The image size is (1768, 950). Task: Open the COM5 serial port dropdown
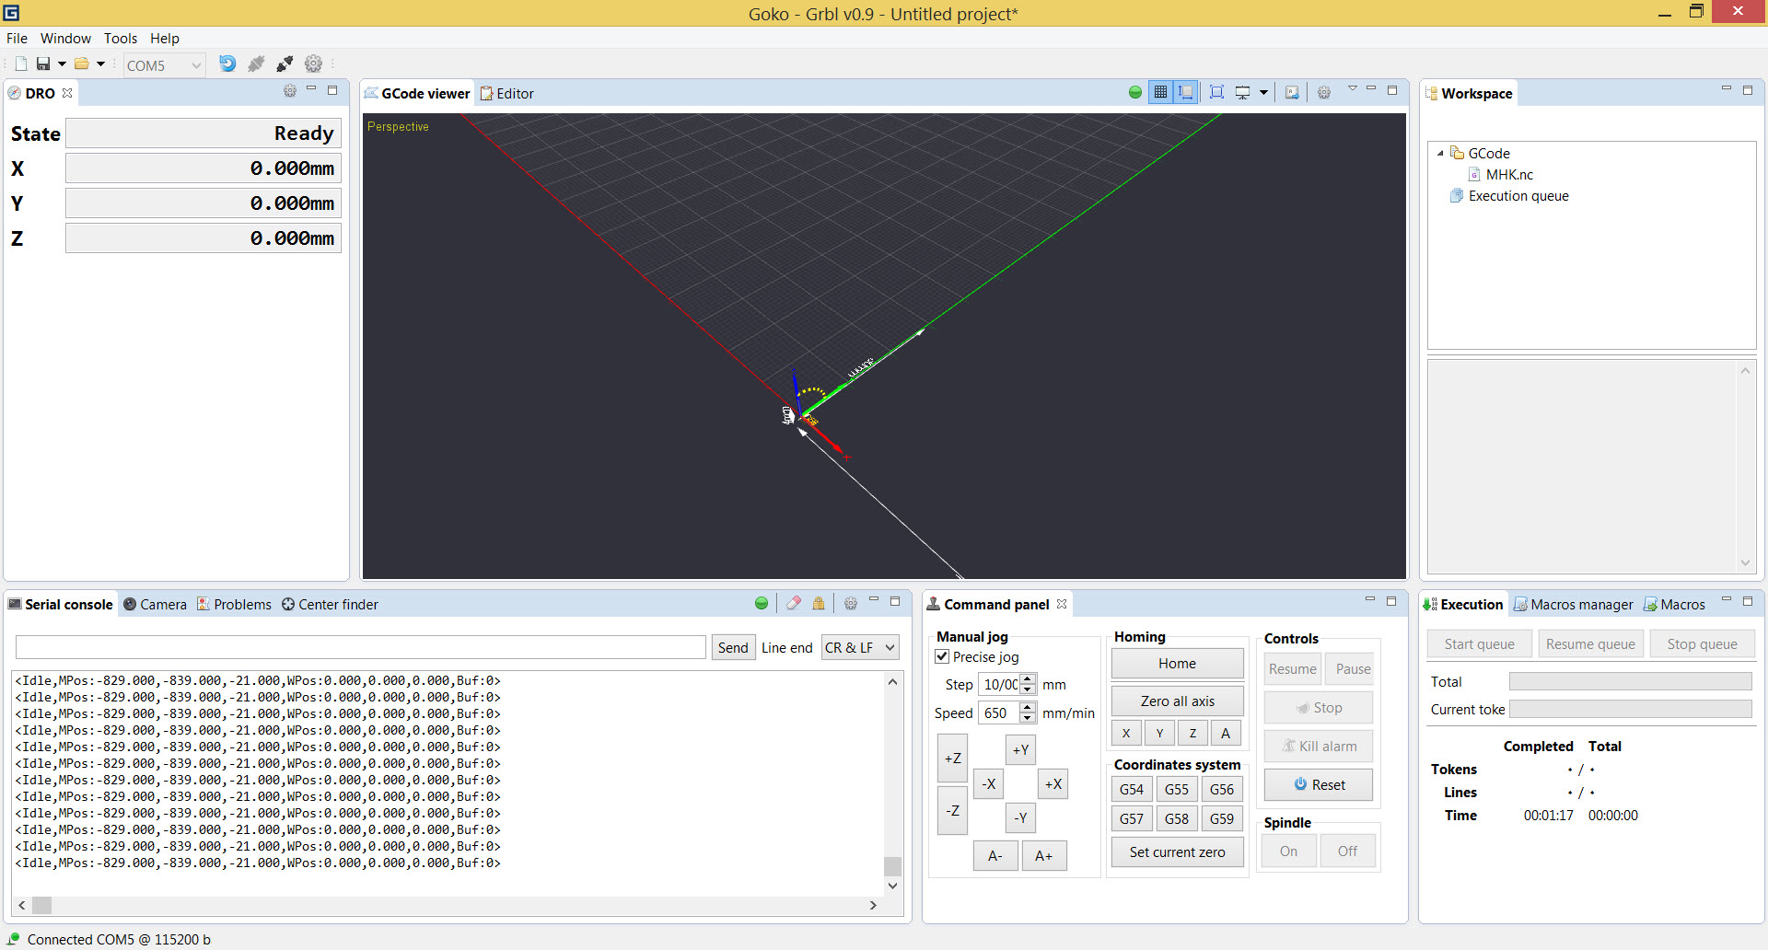pos(164,65)
